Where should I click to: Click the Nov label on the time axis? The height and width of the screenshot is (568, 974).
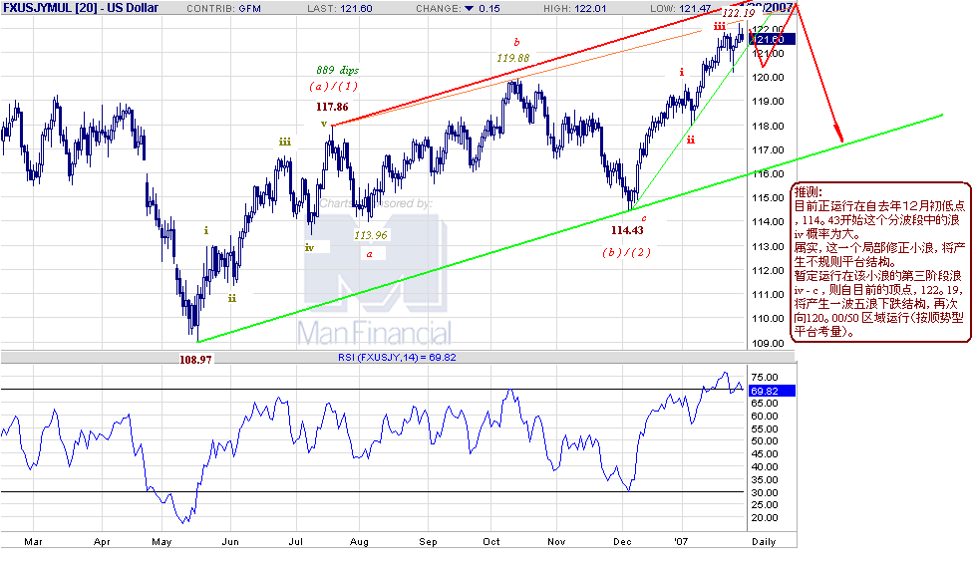click(556, 542)
